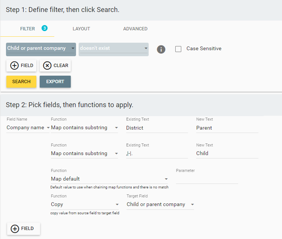Click the yellow SEARCH button
Viewport: 282px width, 239px height.
click(21, 82)
